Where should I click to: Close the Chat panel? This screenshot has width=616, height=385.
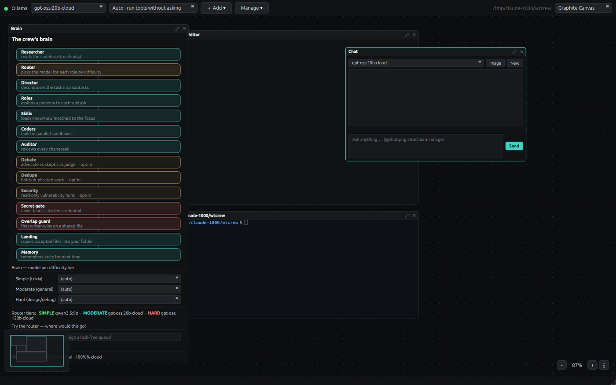tap(522, 52)
